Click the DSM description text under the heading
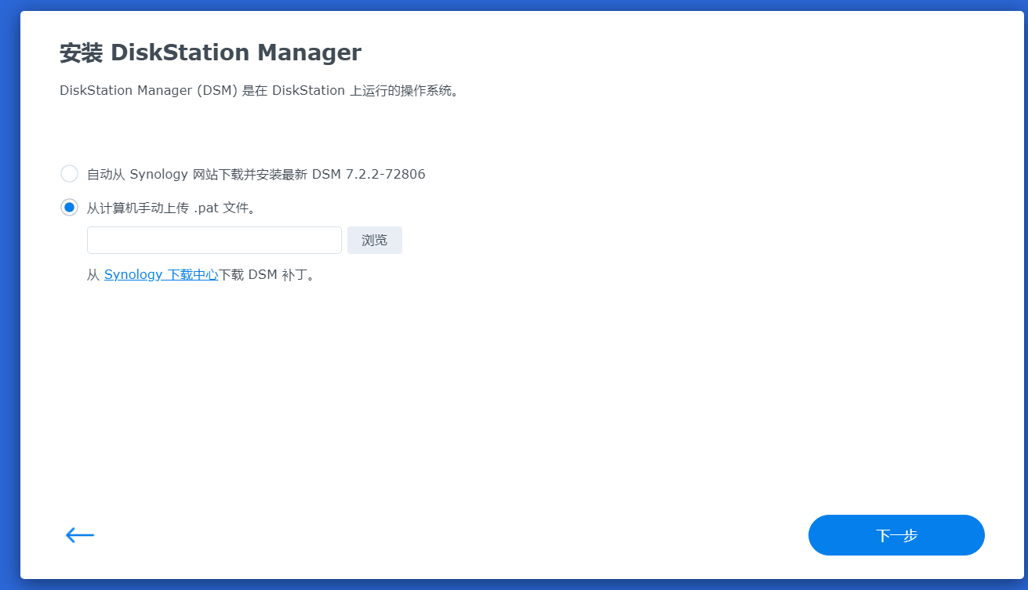 pyautogui.click(x=259, y=91)
